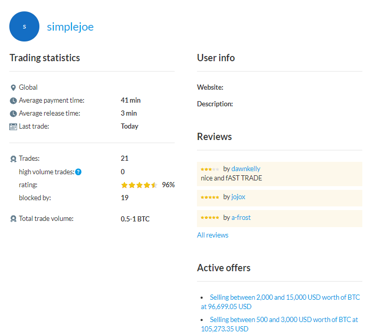Open reviewer dawnkelly's profile
Screen dimensions: 368x335
[x=246, y=169]
